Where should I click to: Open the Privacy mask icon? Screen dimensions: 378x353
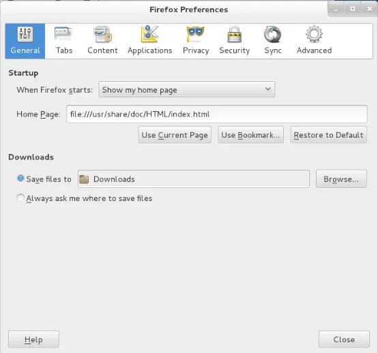click(196, 34)
